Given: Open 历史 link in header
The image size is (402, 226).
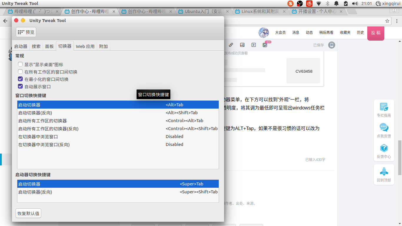Looking at the screenshot, I should (x=361, y=32).
